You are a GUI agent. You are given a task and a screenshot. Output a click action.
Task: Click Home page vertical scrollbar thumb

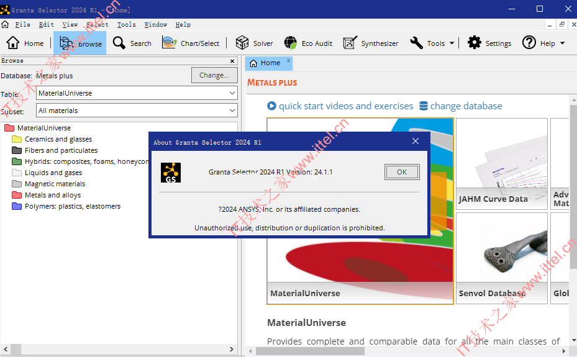tap(574, 186)
